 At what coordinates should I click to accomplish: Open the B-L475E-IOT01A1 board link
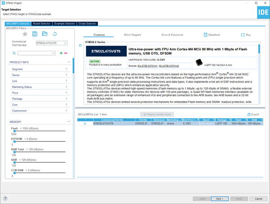tap(148, 66)
